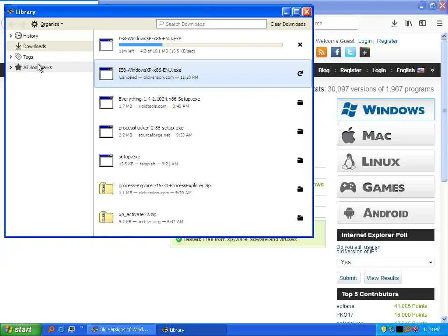Screen dimensions: 448x336
Task: Open containing folder for xp_activate32.zip
Action: [x=300, y=218]
